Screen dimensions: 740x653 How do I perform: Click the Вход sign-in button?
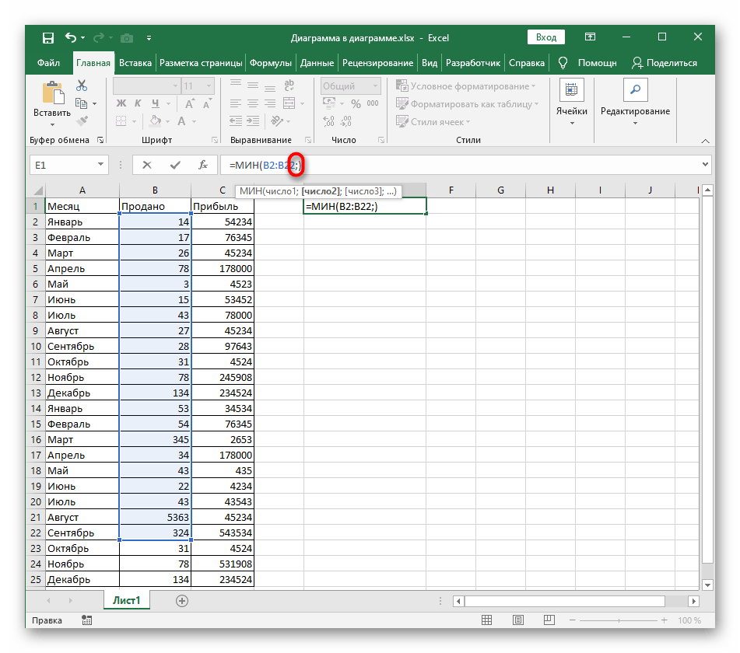546,37
